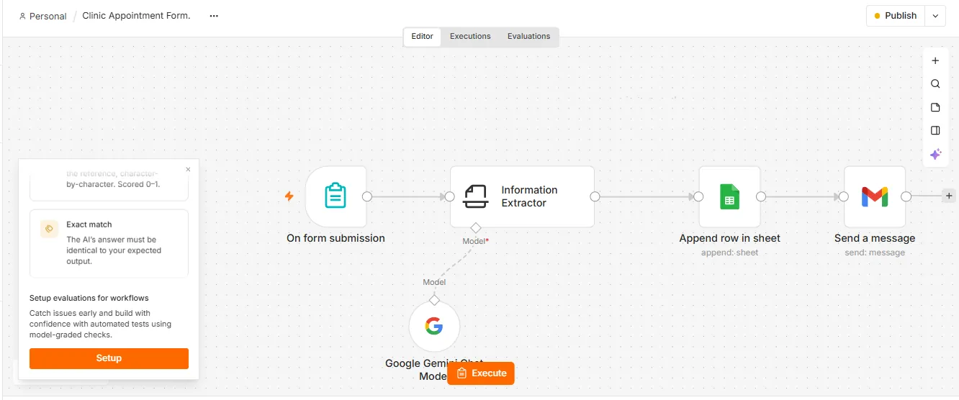Select the Google Sheets Append row node
Viewport: 959px width, 400px height.
(729, 196)
